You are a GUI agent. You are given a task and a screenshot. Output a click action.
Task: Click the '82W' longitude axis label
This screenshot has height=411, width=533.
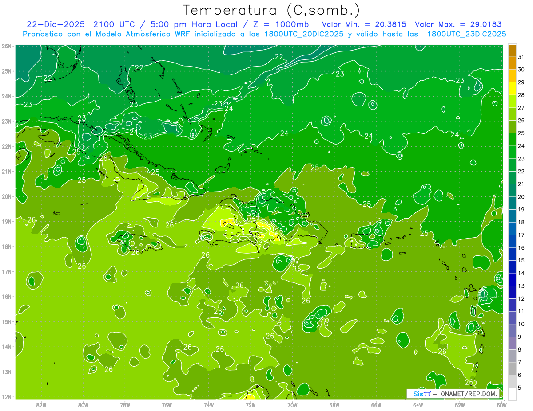tap(41, 404)
